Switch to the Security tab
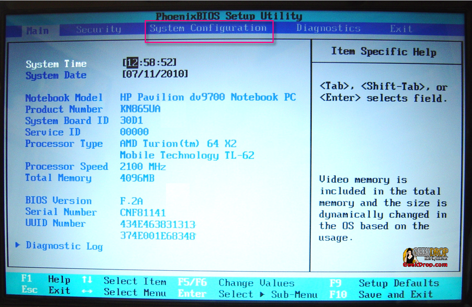Screen dimensions: 472x307 [x=98, y=29]
